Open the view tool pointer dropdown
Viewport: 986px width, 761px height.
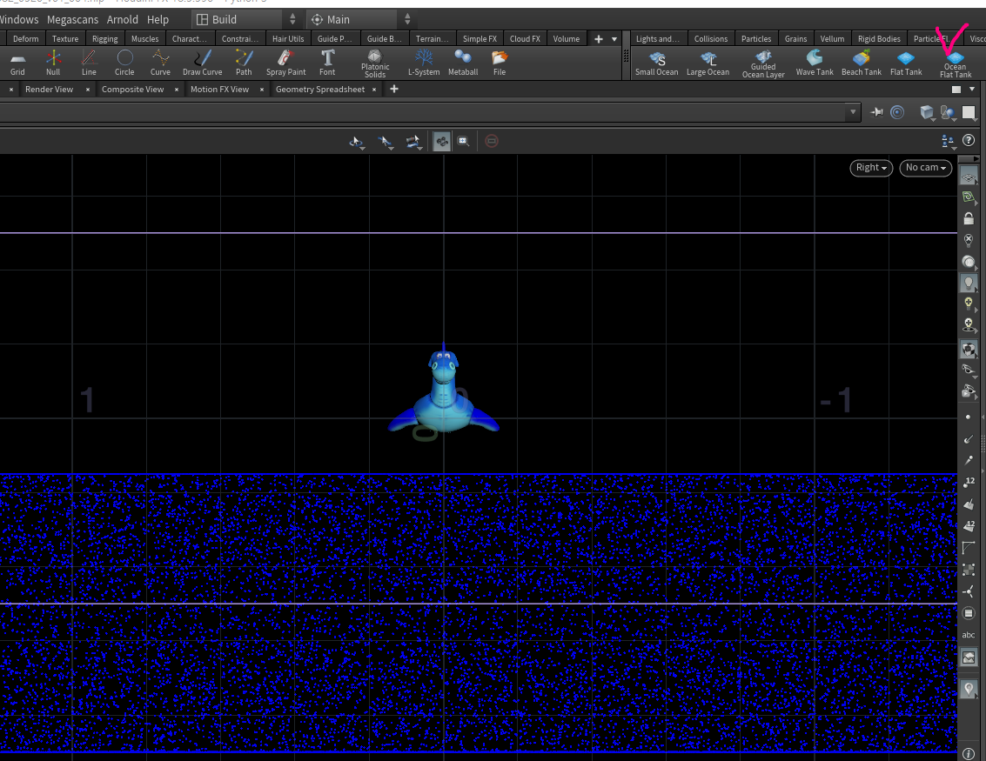coord(357,142)
